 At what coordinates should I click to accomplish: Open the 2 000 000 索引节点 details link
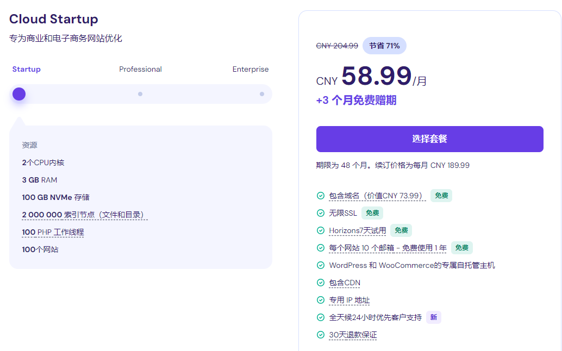point(83,215)
